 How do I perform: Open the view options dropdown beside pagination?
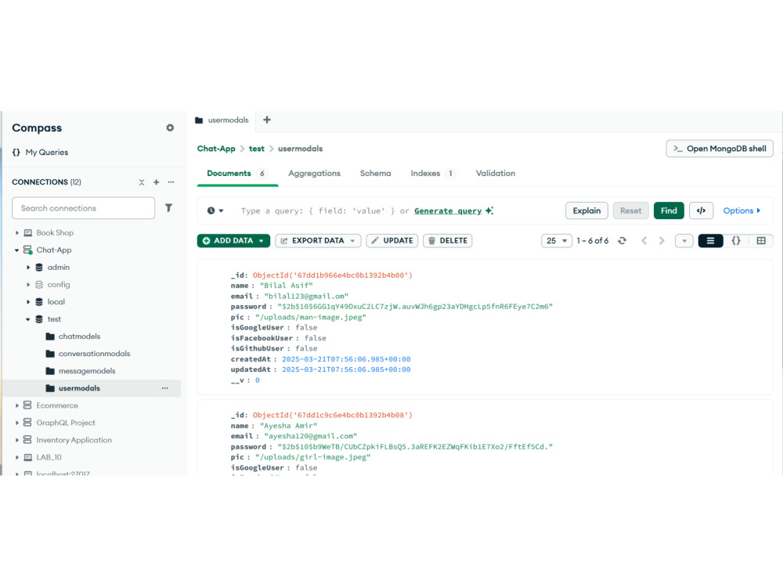click(684, 240)
